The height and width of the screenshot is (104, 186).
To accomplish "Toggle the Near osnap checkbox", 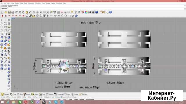I will (x=8, y=97).
